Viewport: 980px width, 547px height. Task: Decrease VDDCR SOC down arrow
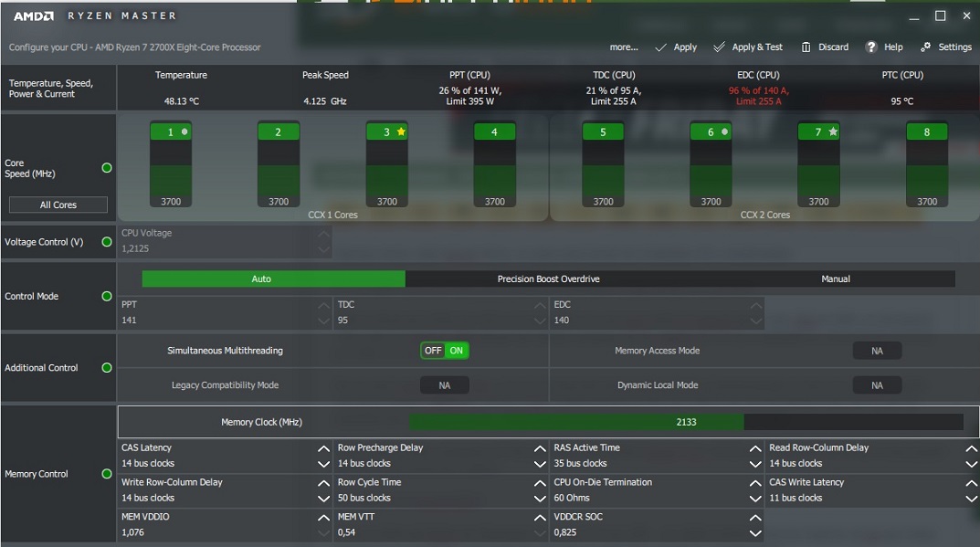click(x=755, y=533)
